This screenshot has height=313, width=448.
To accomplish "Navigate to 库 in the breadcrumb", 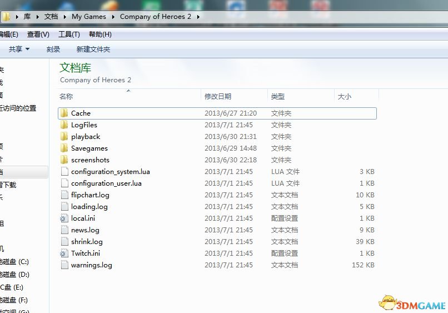I will tap(27, 17).
